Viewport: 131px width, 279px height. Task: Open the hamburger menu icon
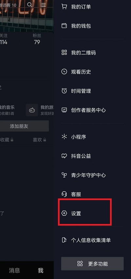[44, 5]
